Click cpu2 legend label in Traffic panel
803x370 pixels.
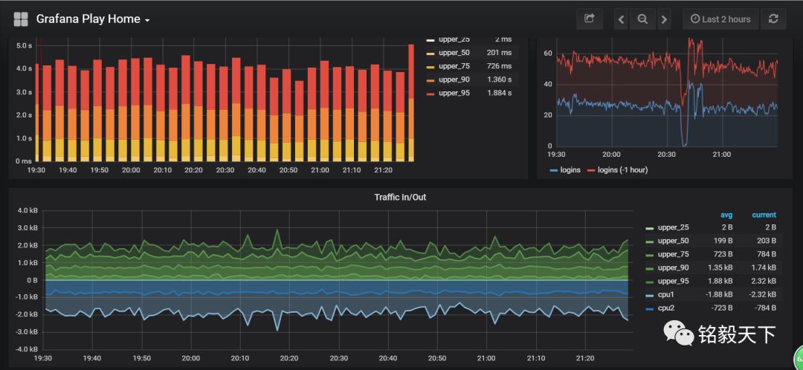coord(666,308)
